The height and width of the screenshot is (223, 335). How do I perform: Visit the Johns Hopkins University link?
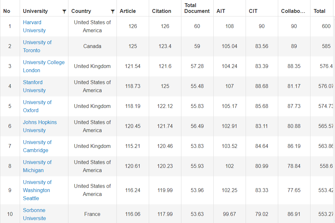click(40, 126)
